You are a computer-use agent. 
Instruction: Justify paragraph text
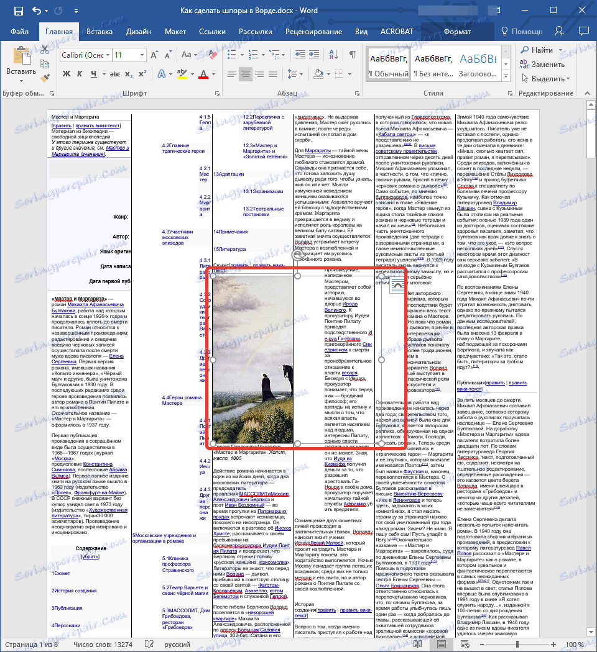click(273, 74)
